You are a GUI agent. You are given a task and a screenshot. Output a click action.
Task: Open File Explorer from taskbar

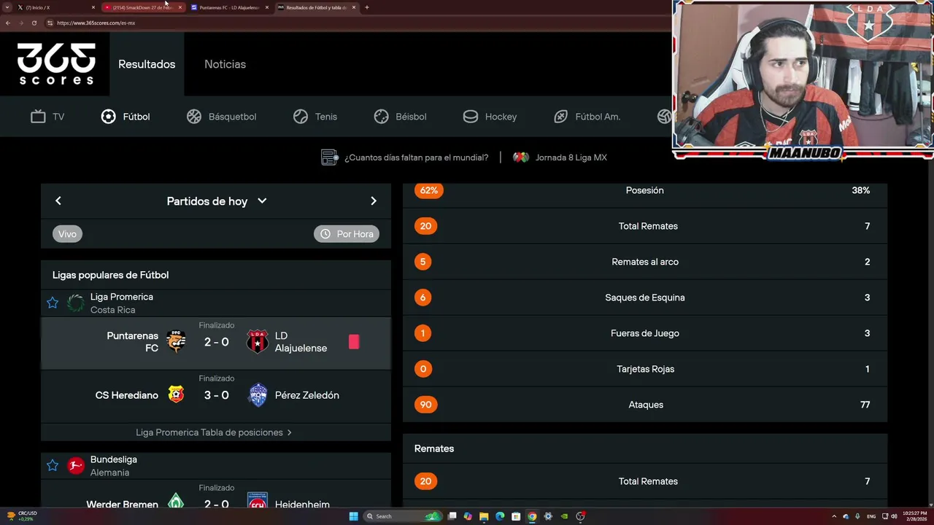coord(484,516)
